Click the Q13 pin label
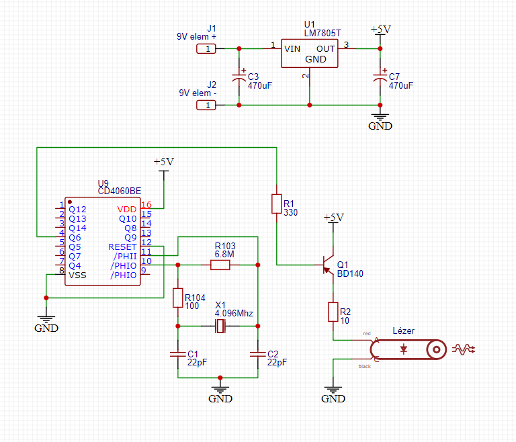 tap(77, 219)
